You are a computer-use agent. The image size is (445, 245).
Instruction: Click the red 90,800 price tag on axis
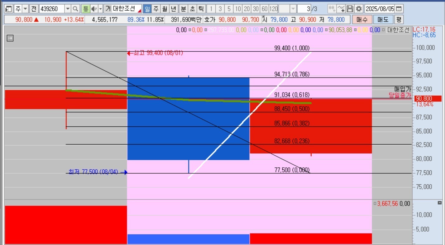[427, 99]
